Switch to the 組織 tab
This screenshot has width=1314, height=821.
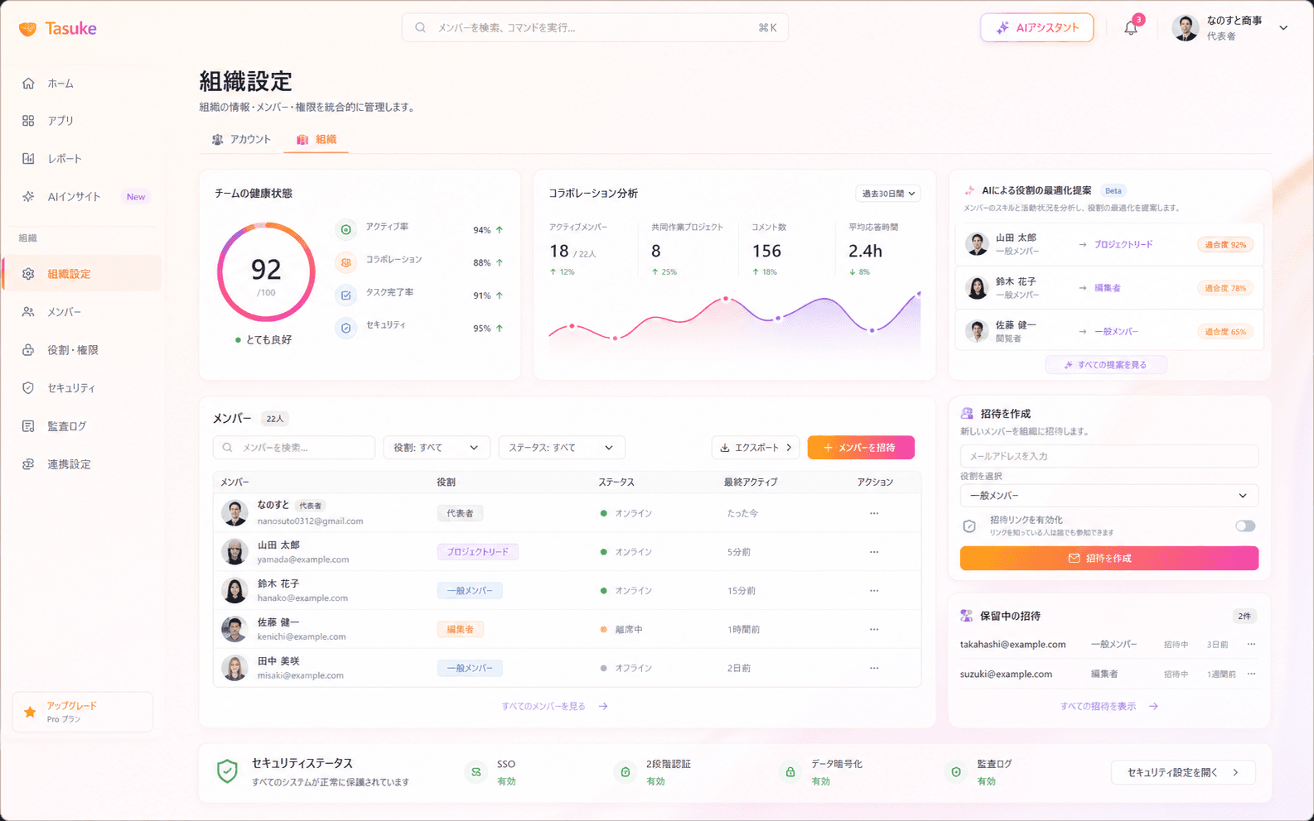[x=316, y=140]
